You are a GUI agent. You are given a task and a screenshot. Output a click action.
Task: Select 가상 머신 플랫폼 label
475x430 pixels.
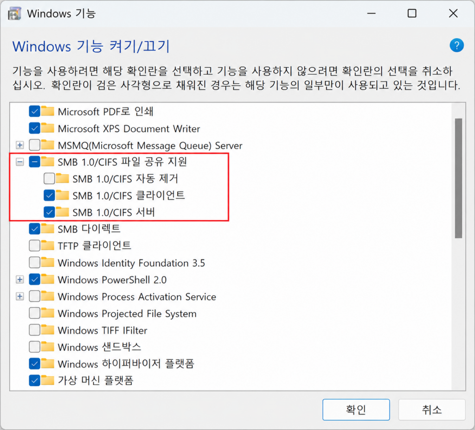tap(96, 380)
